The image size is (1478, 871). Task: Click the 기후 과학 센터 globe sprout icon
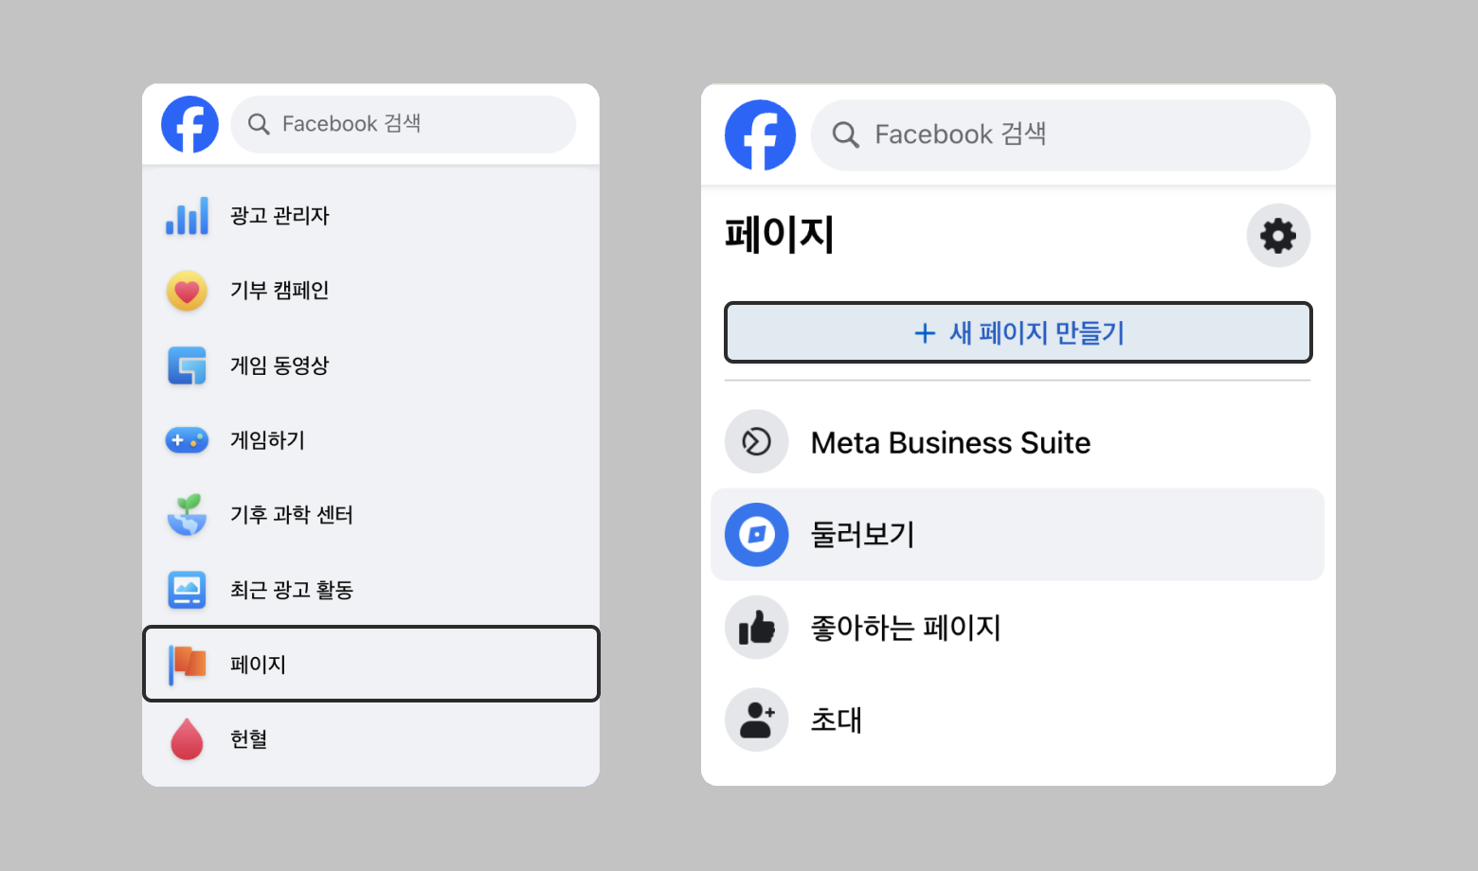(x=187, y=515)
